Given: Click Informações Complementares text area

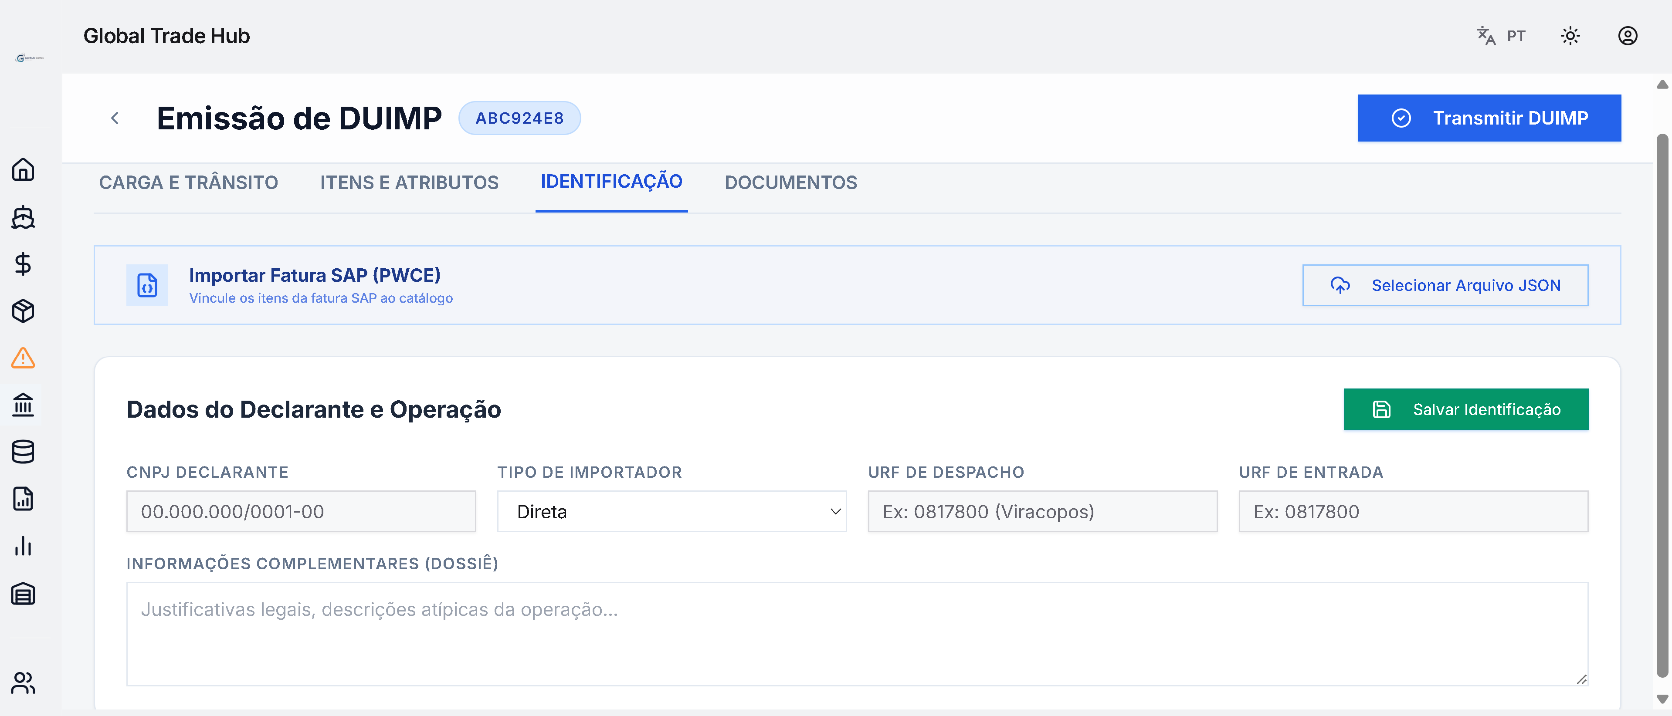Looking at the screenshot, I should click(857, 634).
